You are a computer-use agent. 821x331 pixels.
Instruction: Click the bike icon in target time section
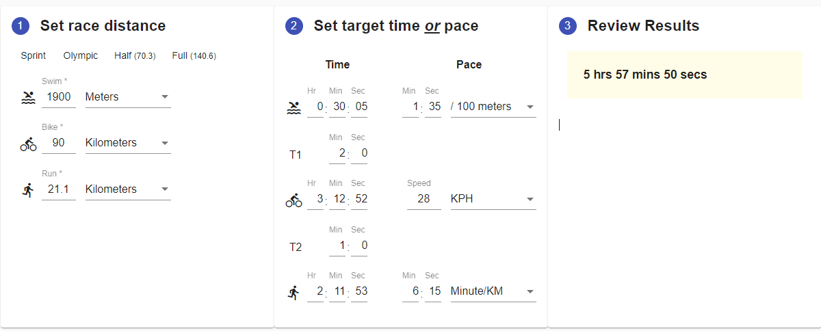[294, 200]
